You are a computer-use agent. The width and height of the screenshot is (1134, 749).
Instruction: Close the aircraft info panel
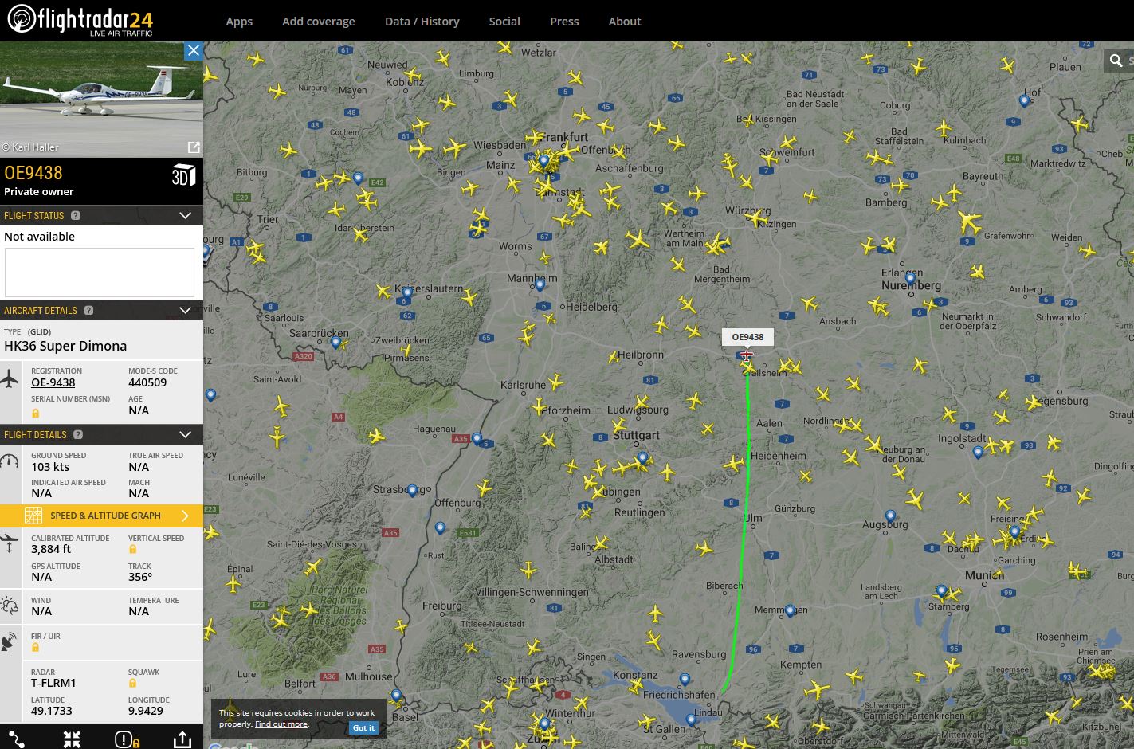[x=193, y=51]
